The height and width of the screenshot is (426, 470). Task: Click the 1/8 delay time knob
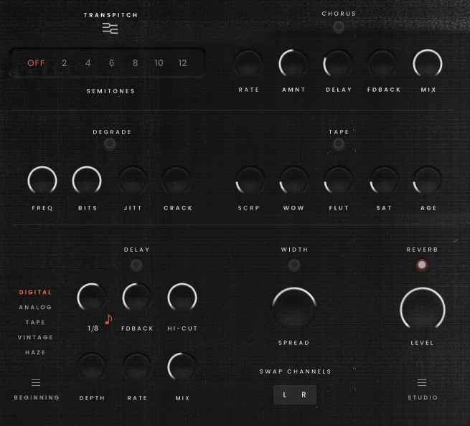[x=92, y=298]
